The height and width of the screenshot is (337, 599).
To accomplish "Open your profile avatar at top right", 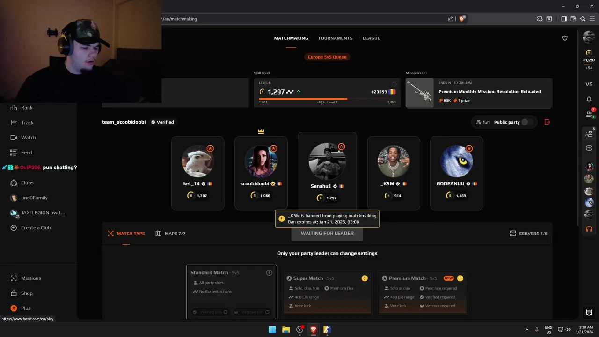I will [x=589, y=38].
